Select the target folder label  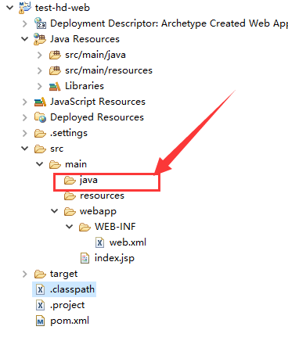pyautogui.click(x=64, y=274)
